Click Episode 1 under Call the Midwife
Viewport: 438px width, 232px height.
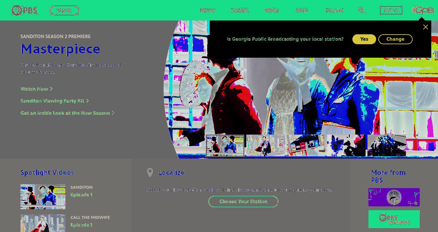tap(81, 225)
